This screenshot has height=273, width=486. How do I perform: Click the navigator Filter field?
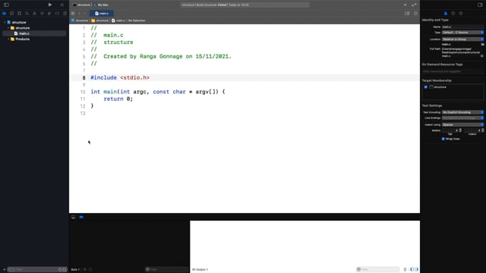click(37, 270)
